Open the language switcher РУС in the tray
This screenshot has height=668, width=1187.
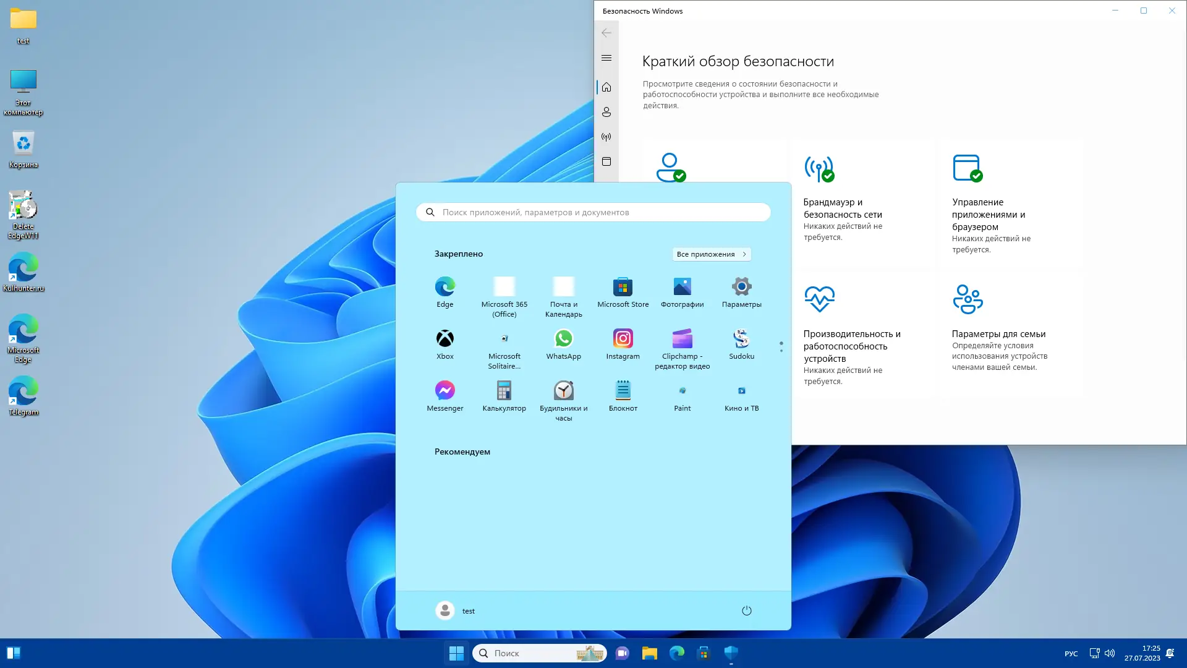(x=1071, y=654)
